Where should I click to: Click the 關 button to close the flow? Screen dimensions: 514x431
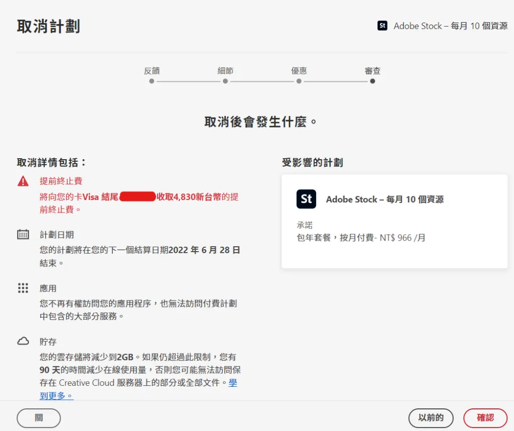[38, 417]
